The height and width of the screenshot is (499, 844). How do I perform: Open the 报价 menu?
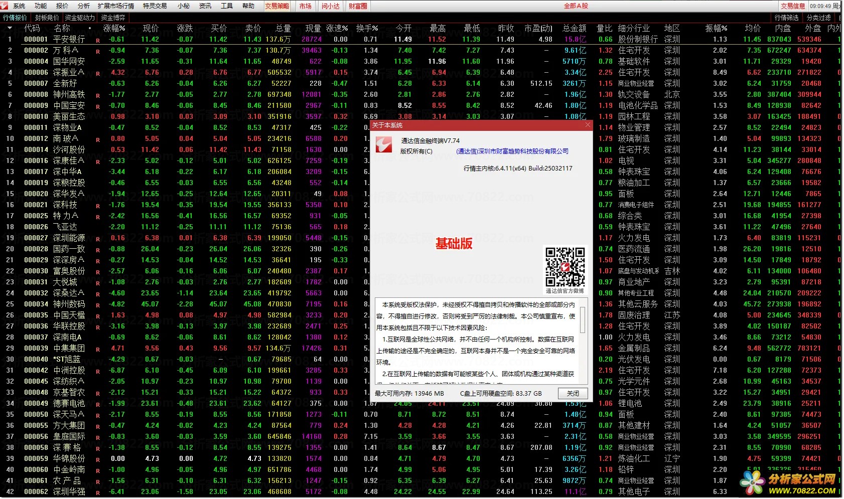62,6
